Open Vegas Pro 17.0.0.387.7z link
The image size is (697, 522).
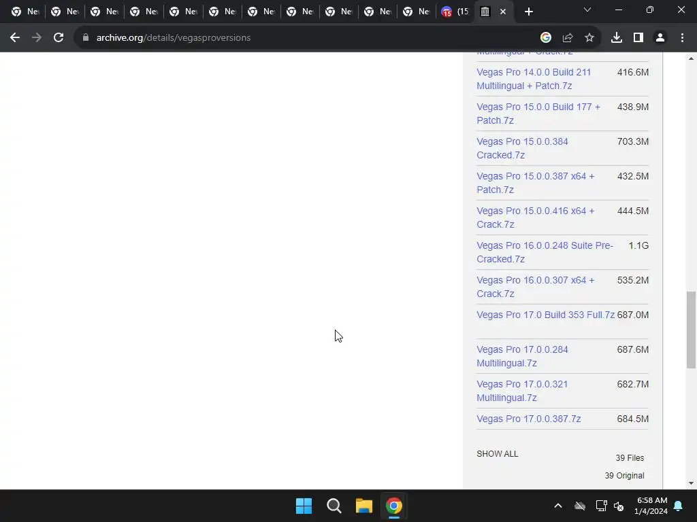click(528, 419)
